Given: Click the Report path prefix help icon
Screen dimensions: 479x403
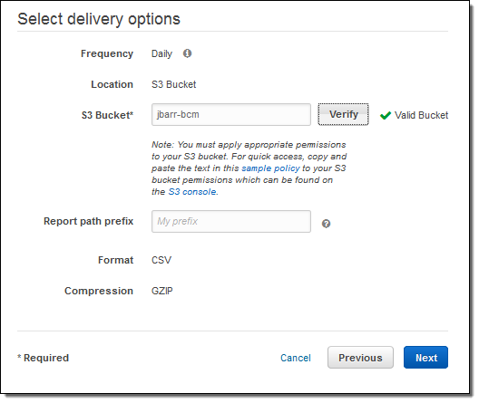Looking at the screenshot, I should [326, 224].
